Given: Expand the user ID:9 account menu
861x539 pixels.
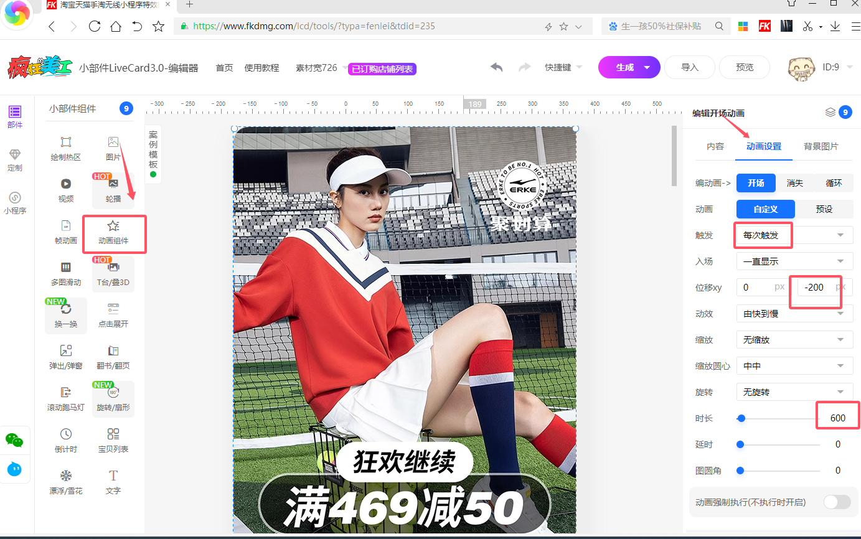Looking at the screenshot, I should (x=837, y=67).
